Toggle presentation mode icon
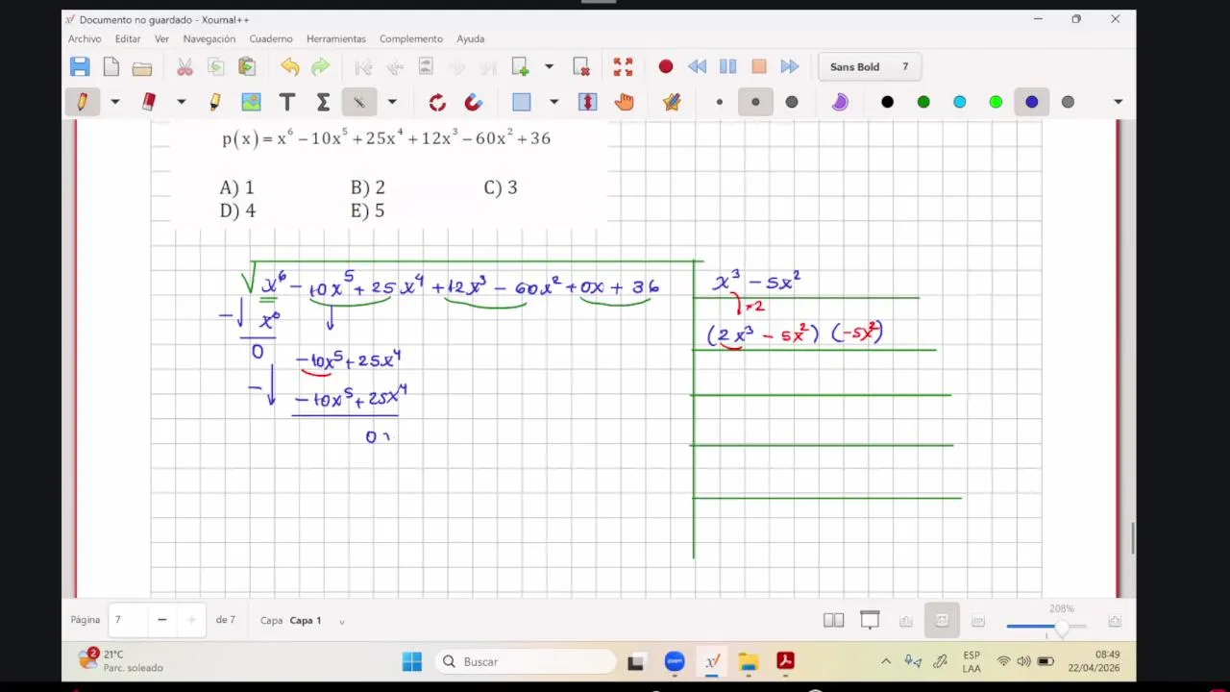1230x692 pixels. 870,621
